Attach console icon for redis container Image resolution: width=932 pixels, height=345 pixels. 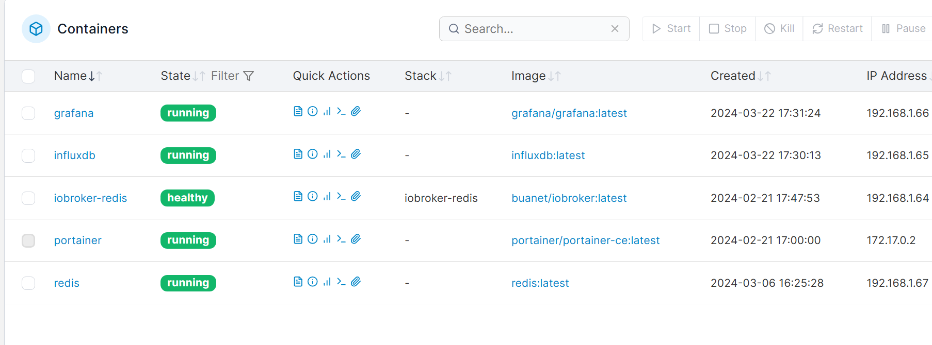coord(356,282)
